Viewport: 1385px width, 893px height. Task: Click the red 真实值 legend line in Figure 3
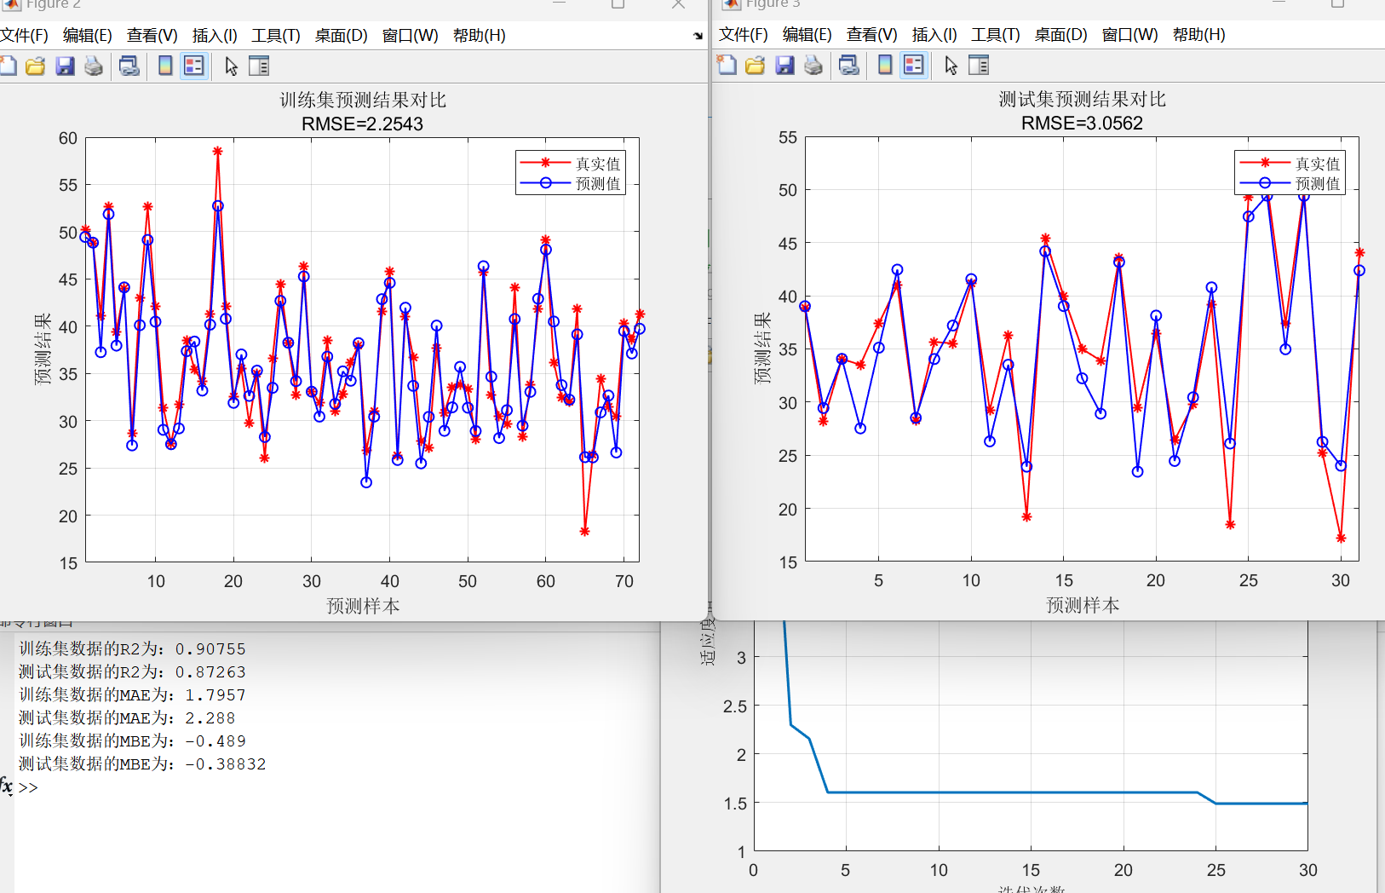coord(1265,162)
